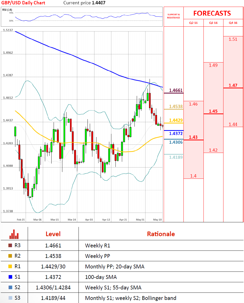Click the 'Mar 06' date axis label
Viewport: 244px width, 303px height.
coord(37,220)
